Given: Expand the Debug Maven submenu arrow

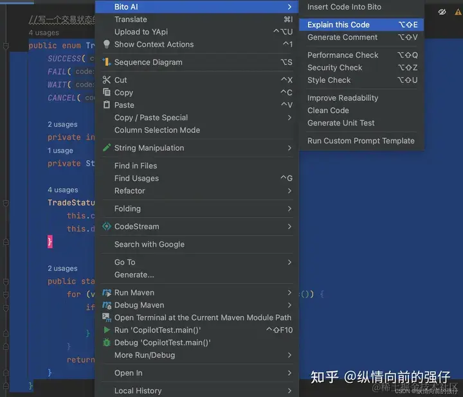Looking at the screenshot, I should click(289, 305).
